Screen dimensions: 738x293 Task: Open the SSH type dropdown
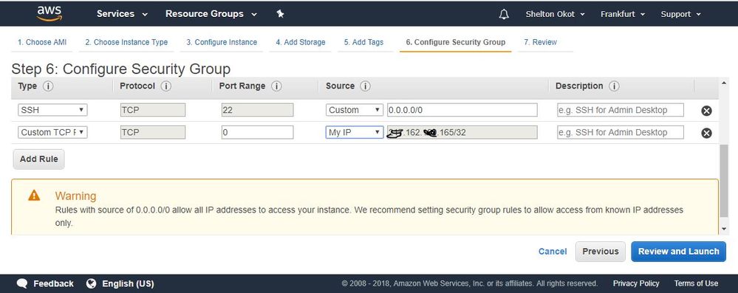[52, 110]
